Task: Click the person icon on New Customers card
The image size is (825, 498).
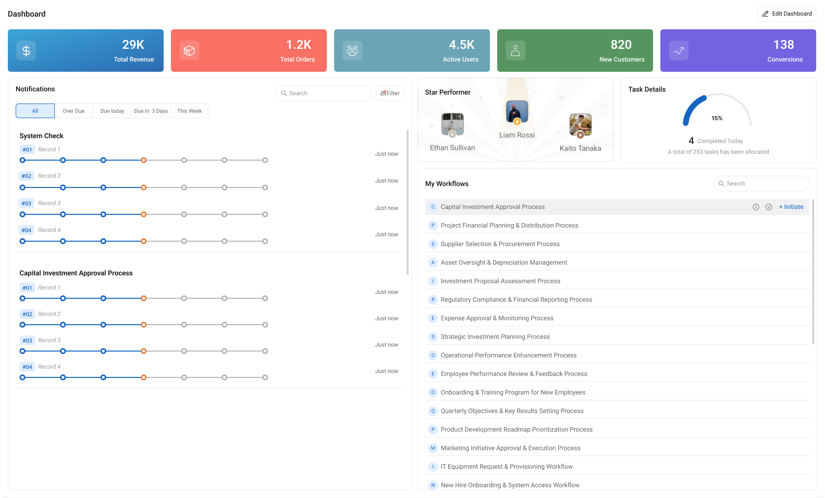Action: point(516,51)
